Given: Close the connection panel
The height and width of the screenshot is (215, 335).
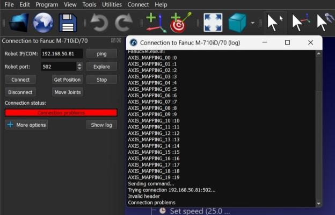Looking at the screenshot, I should tap(119, 40).
